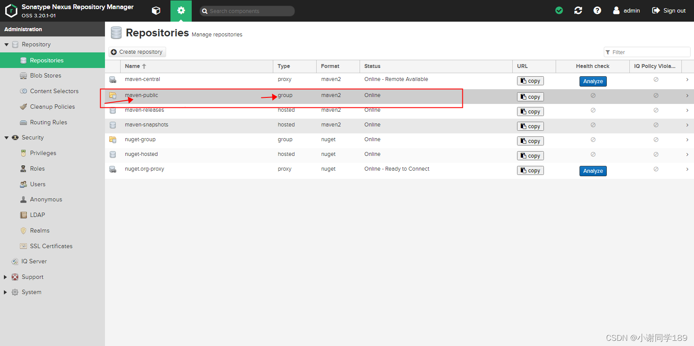This screenshot has height=346, width=694.
Task: Open Blob Stores in the sidebar
Action: coord(46,75)
